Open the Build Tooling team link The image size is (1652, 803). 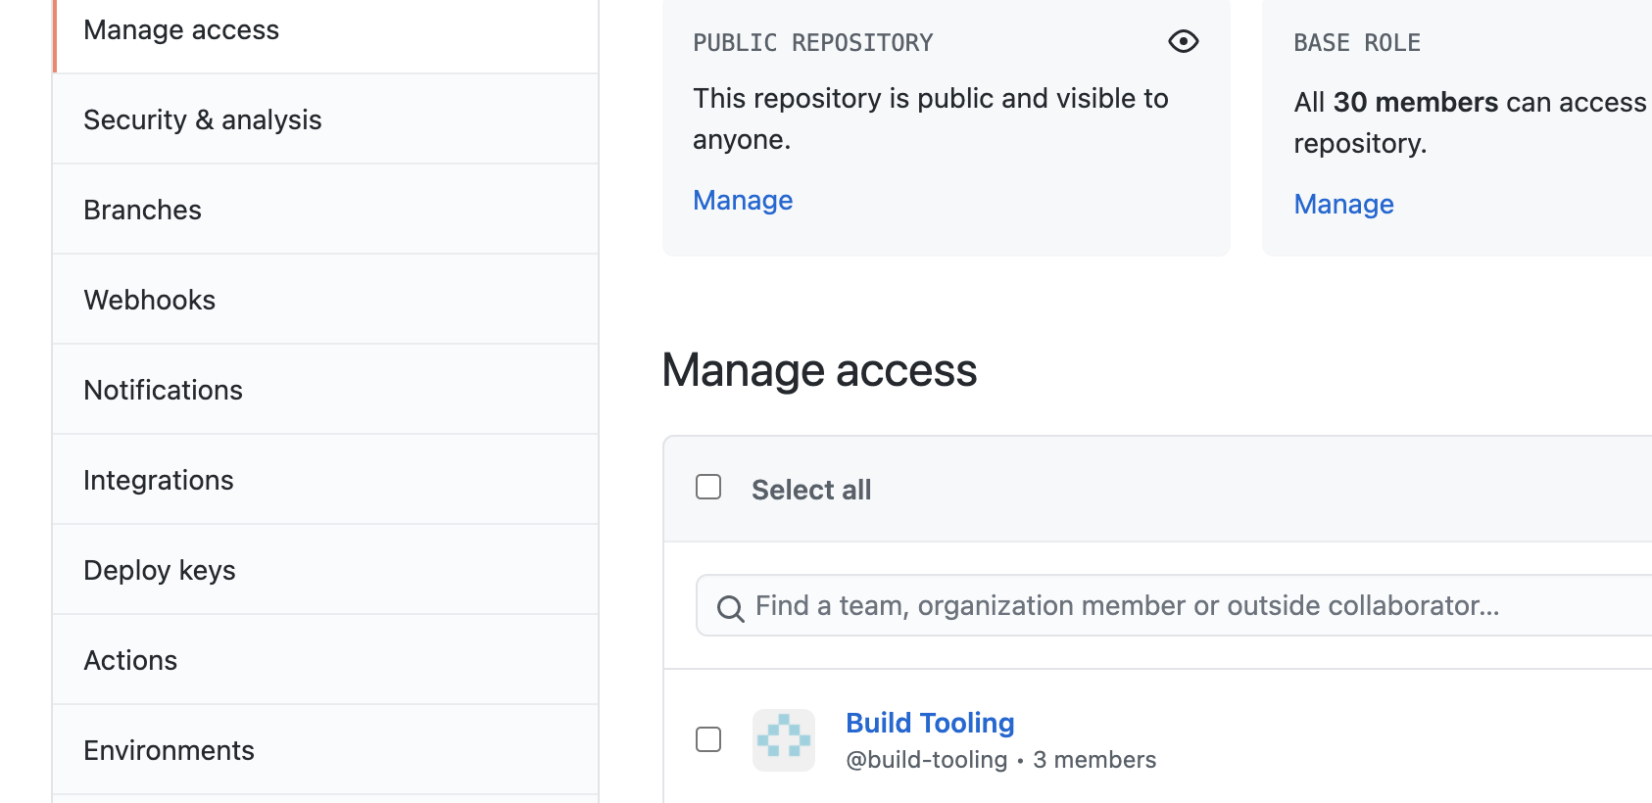click(x=930, y=723)
